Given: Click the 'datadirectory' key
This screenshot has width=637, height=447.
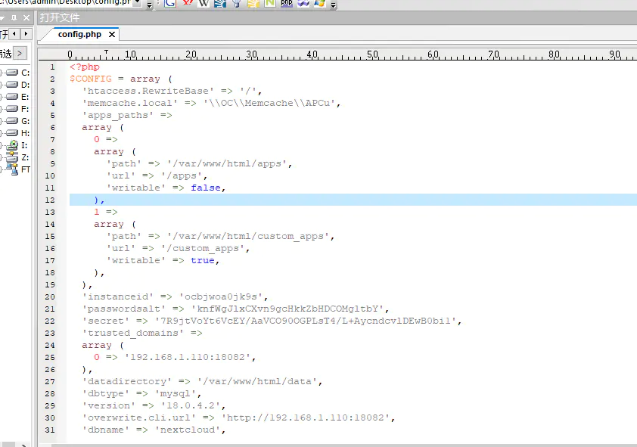Looking at the screenshot, I should (x=127, y=382).
